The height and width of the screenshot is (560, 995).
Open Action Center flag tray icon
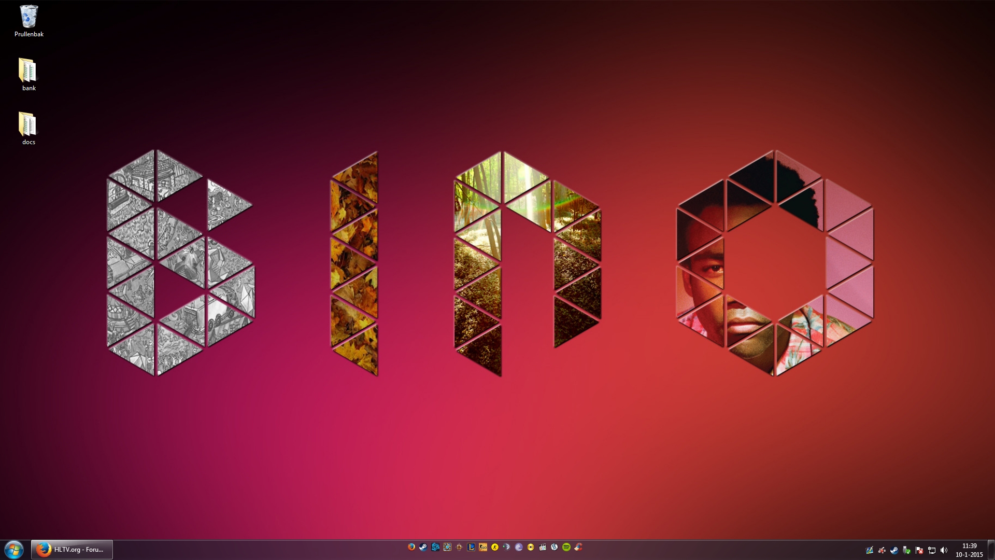pyautogui.click(x=919, y=550)
